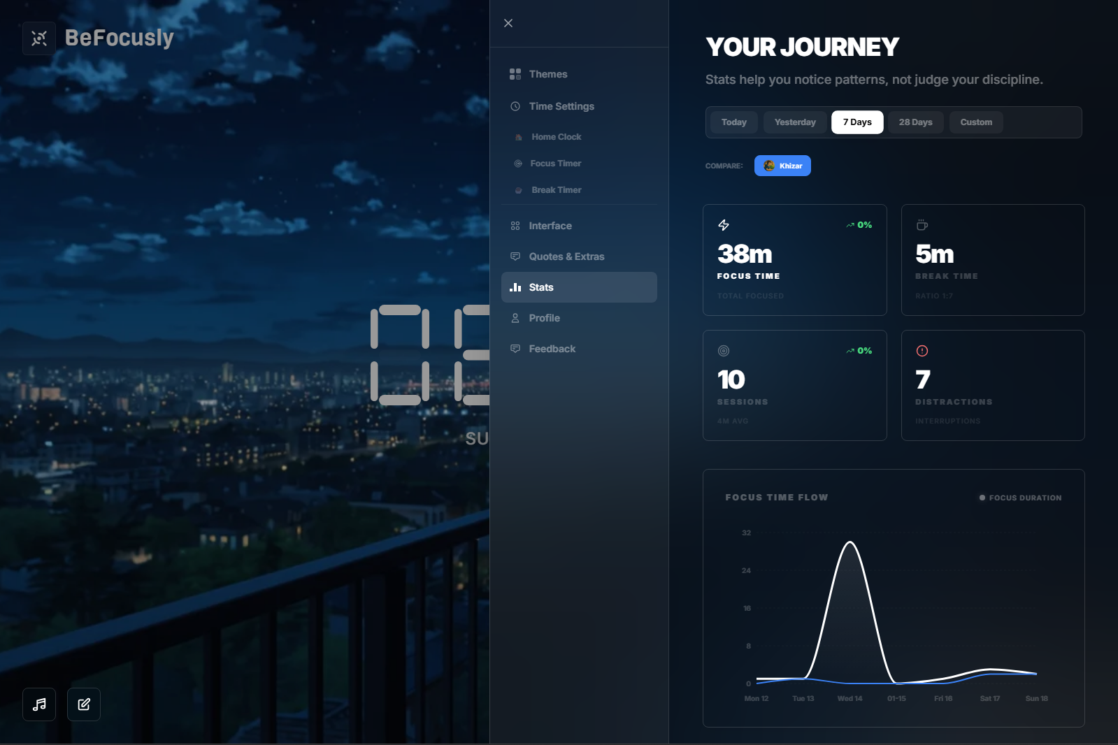The width and height of the screenshot is (1118, 745).
Task: Click the 38m focus time value
Action: [x=745, y=254]
